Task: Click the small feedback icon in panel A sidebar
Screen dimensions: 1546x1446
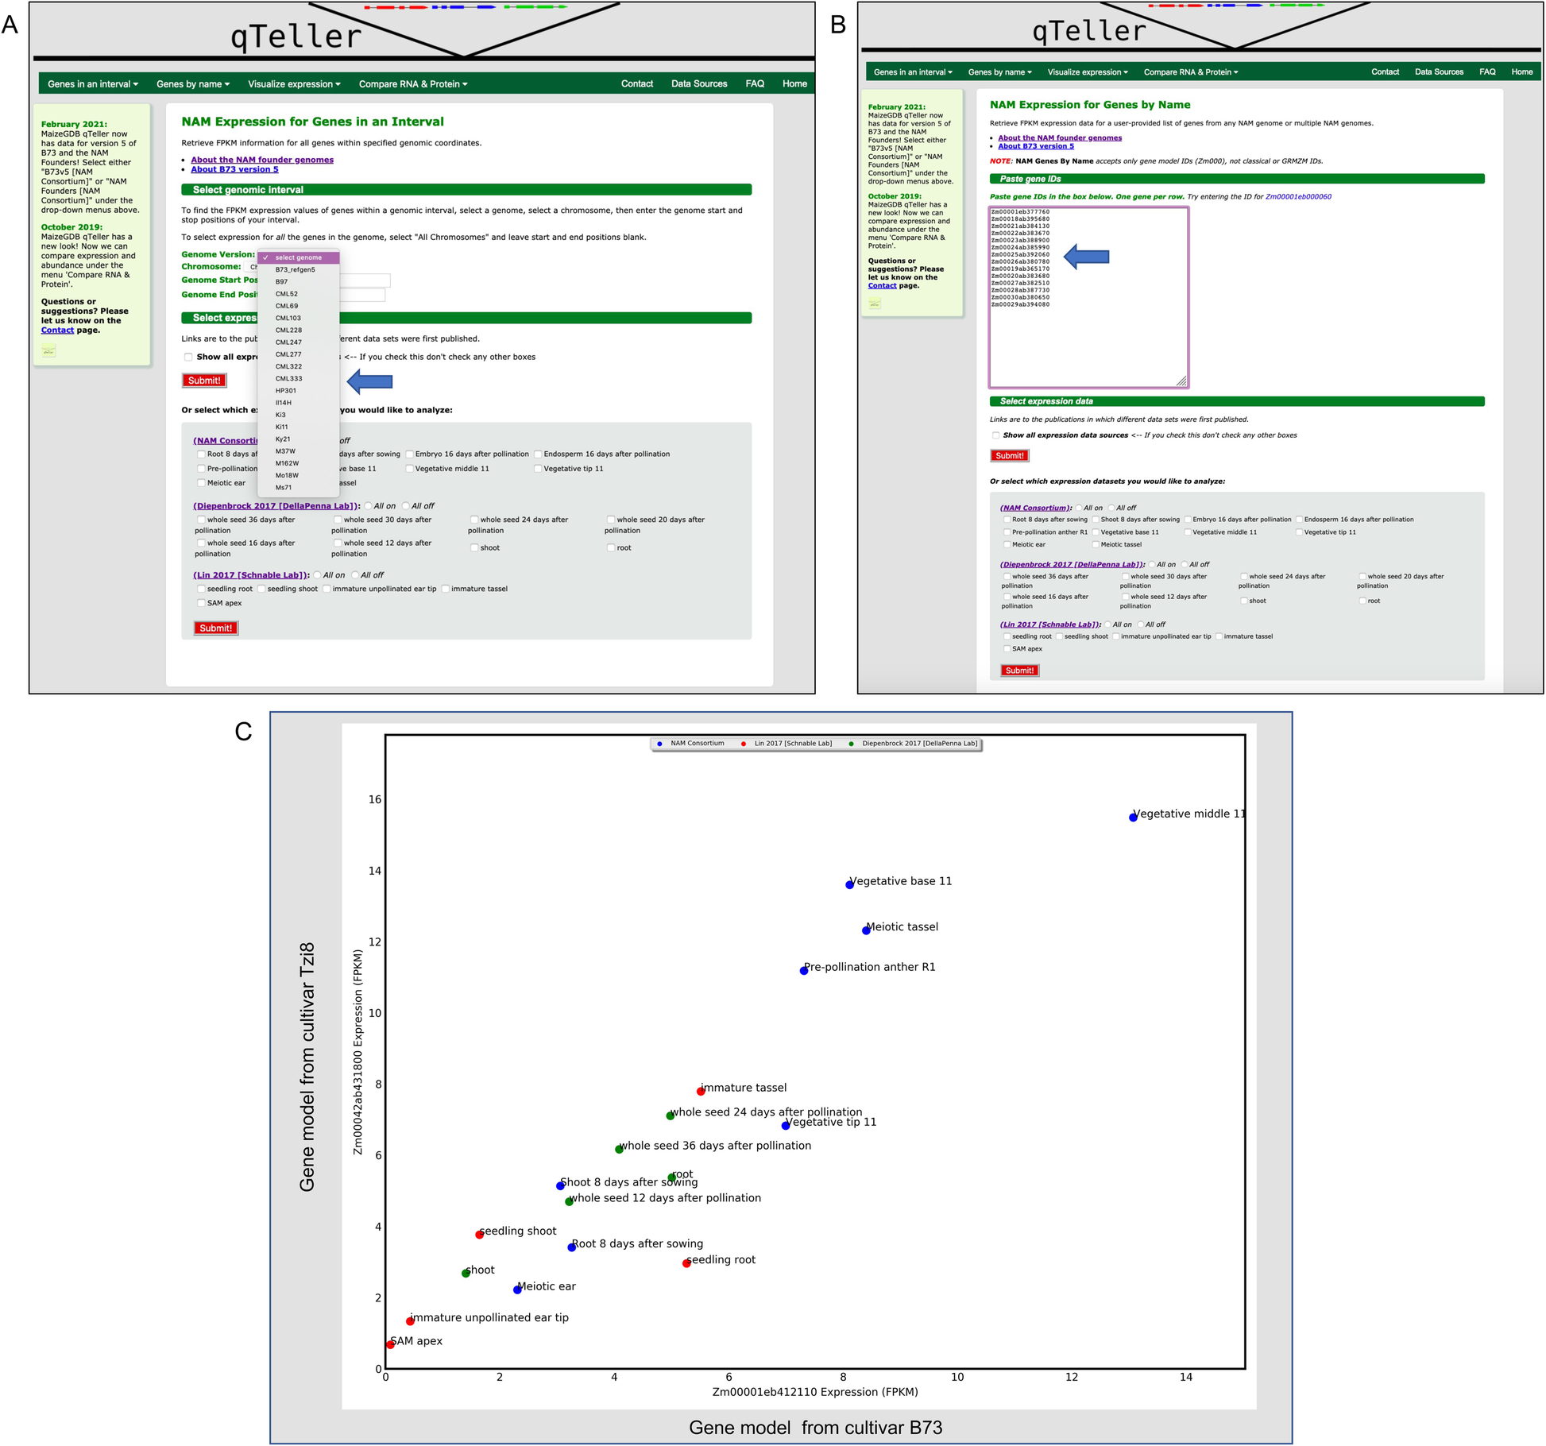Action: [48, 350]
